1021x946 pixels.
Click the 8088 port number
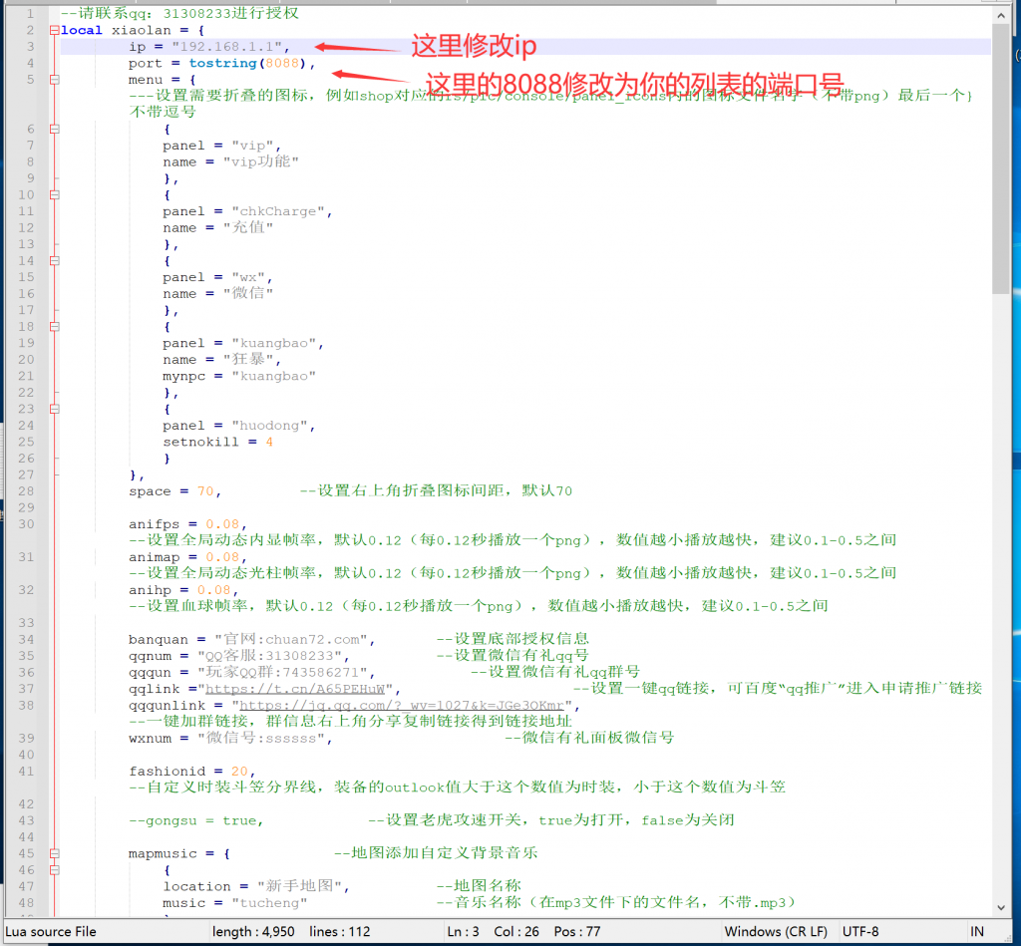point(282,63)
